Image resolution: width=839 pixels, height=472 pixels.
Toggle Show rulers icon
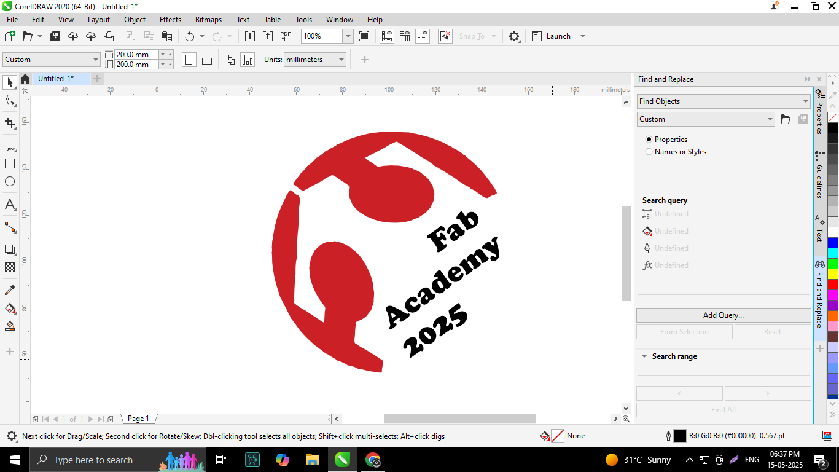(387, 36)
